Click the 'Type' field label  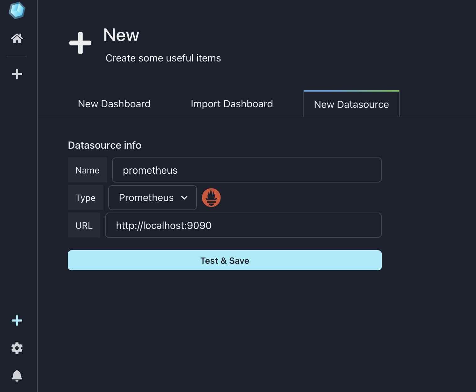pyautogui.click(x=85, y=198)
